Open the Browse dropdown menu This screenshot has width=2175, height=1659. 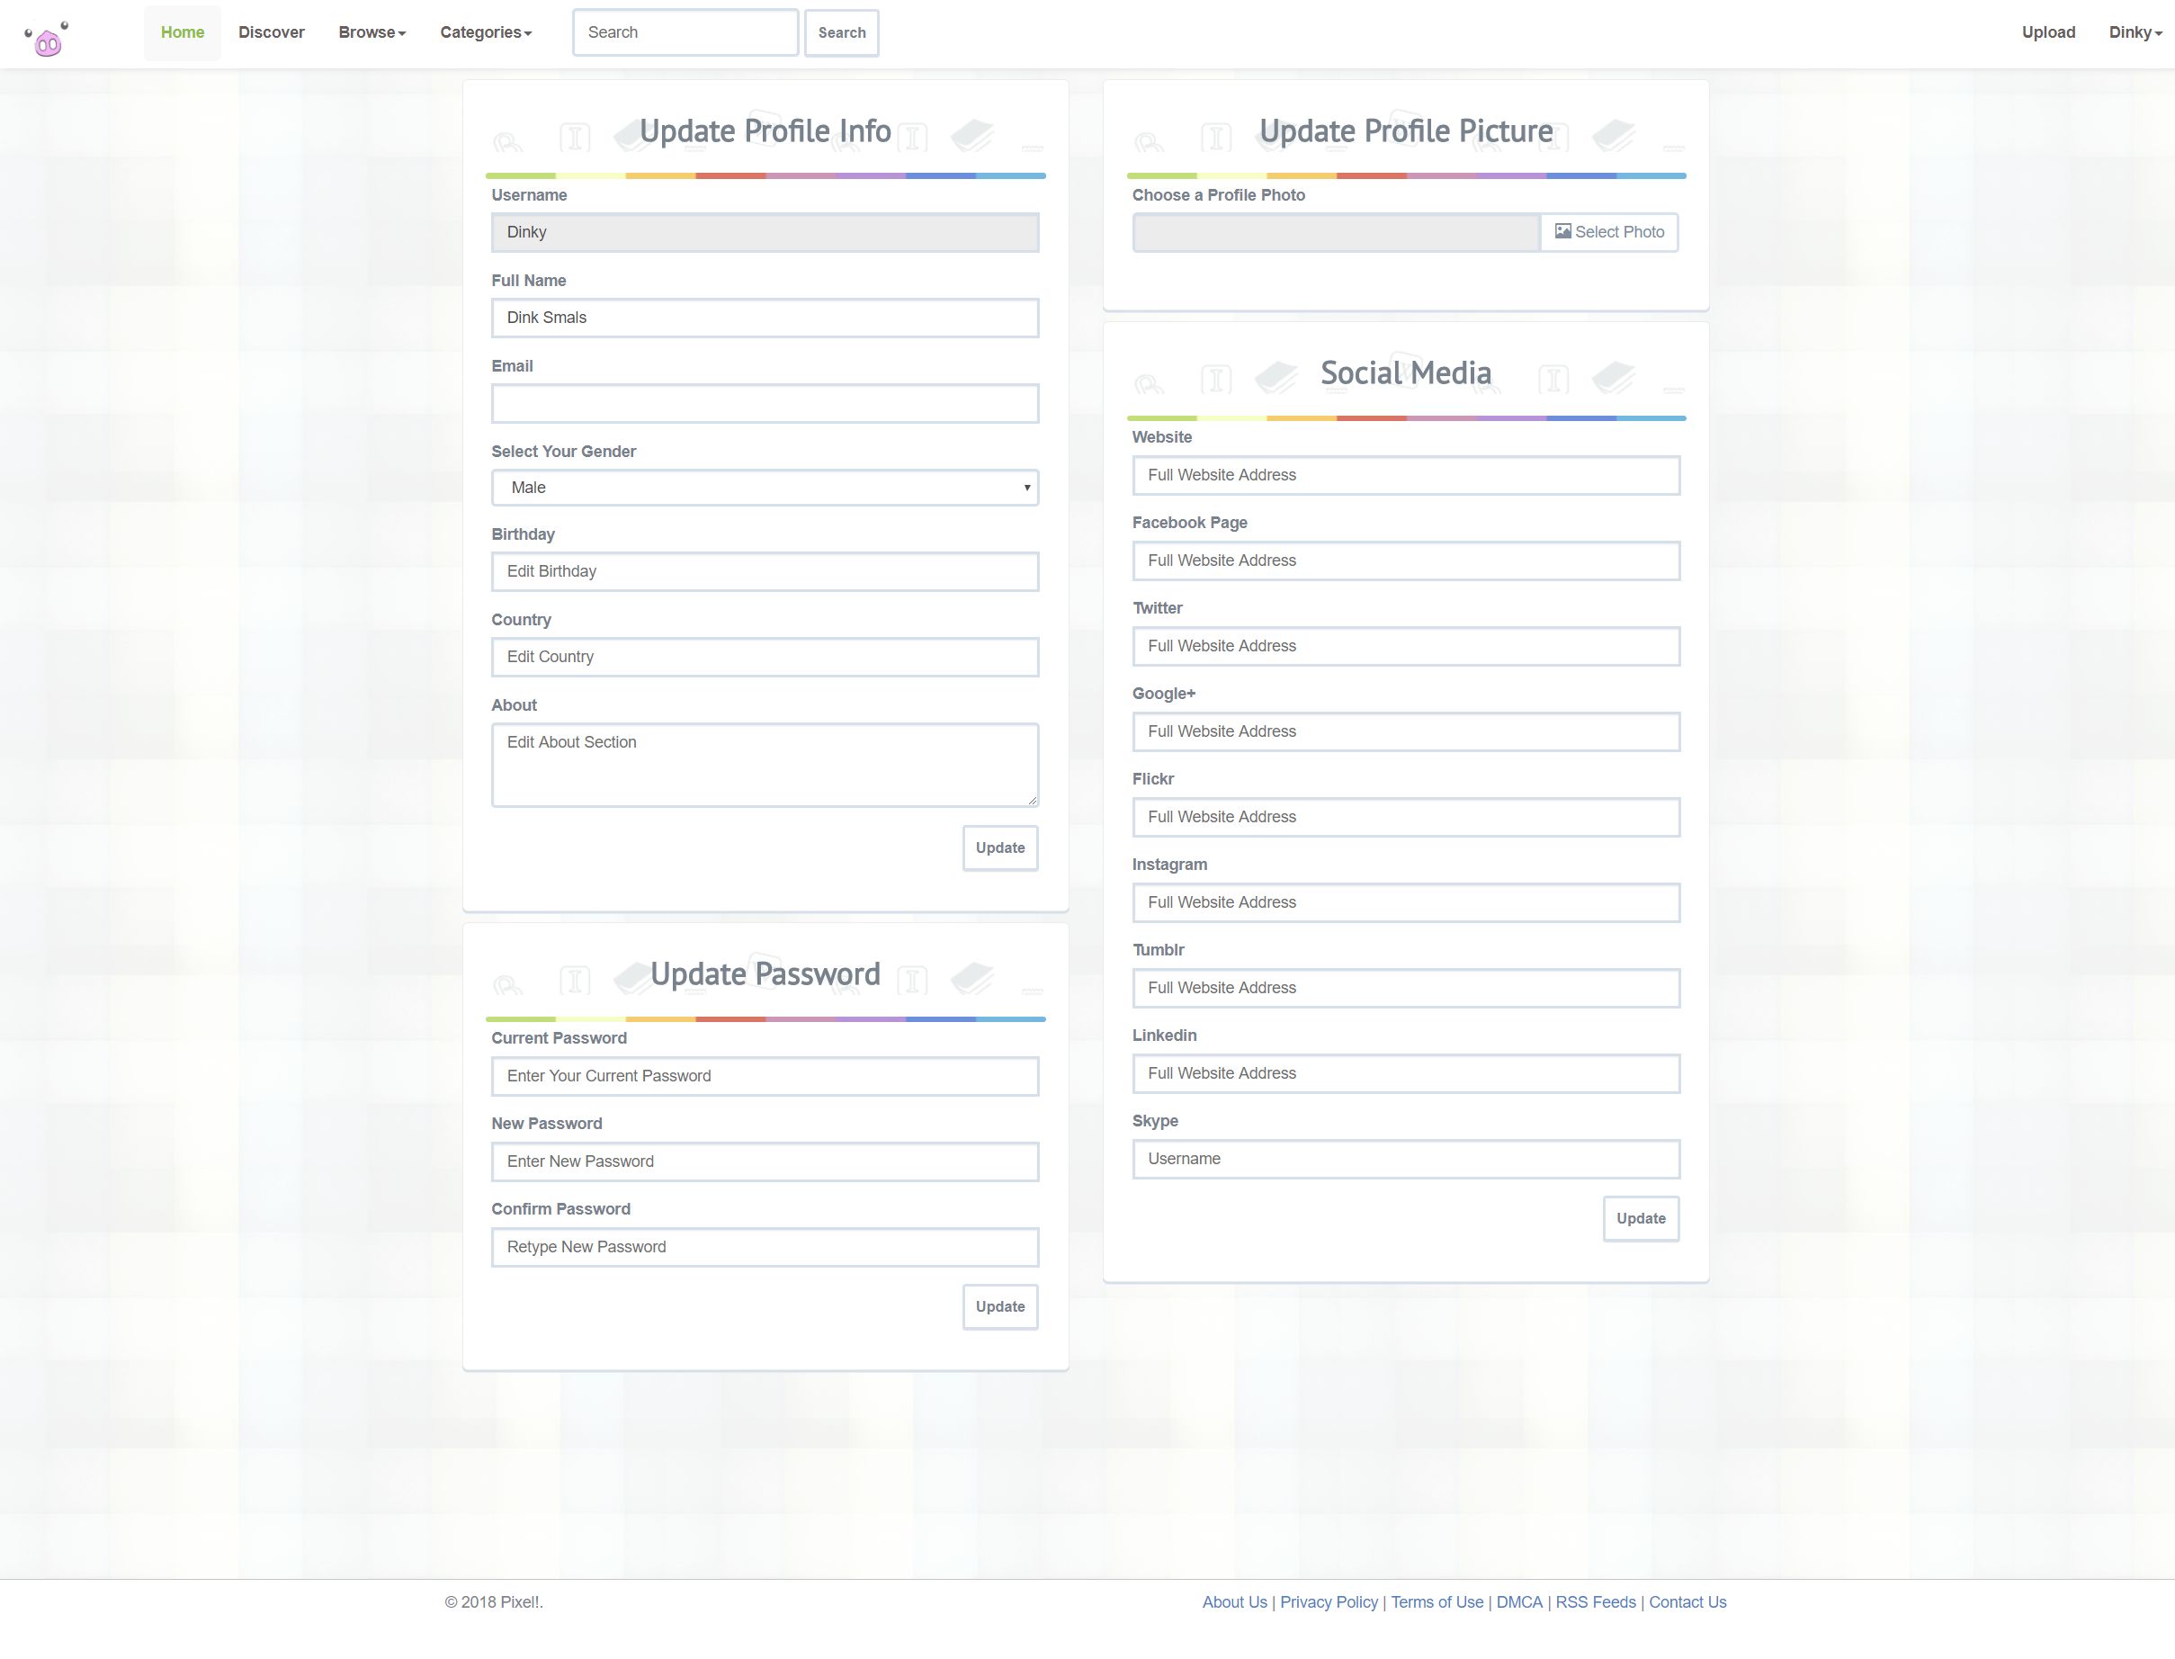point(371,32)
